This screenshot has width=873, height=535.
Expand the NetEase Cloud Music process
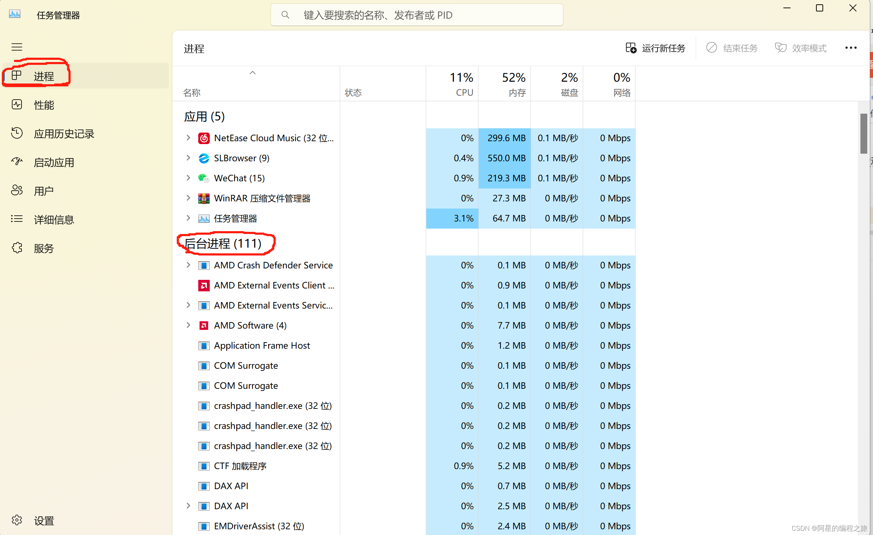(x=188, y=138)
